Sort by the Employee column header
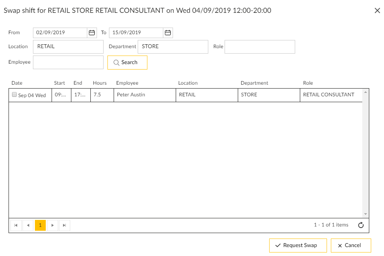Image resolution: width=384 pixels, height=256 pixels. coord(127,83)
